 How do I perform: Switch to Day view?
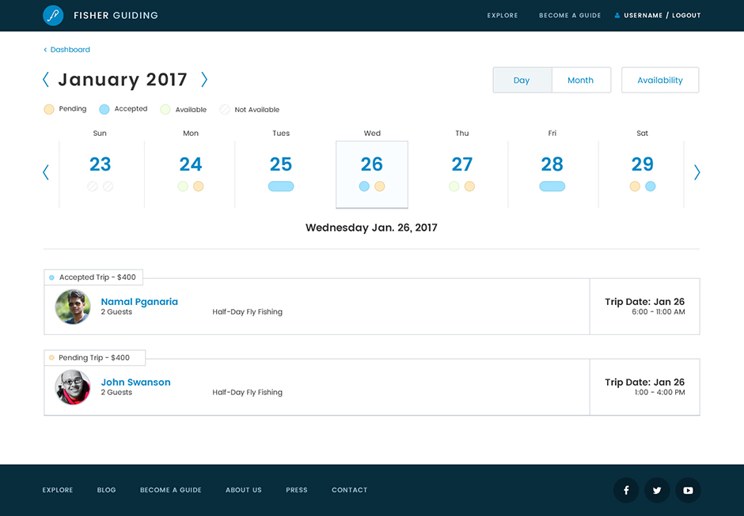(522, 81)
